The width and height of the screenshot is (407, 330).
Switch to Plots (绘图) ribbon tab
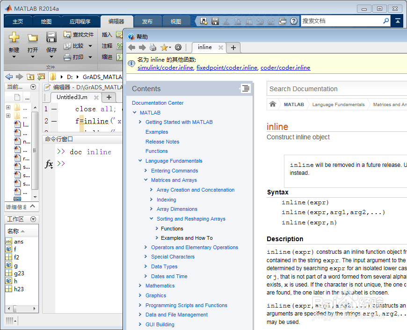[x=46, y=22]
